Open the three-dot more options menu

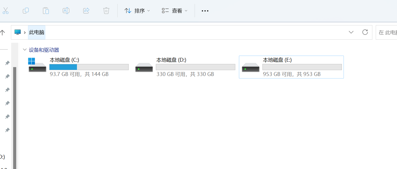(205, 11)
